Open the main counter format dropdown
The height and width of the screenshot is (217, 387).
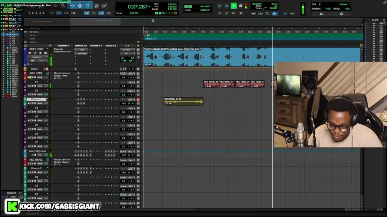[149, 7]
